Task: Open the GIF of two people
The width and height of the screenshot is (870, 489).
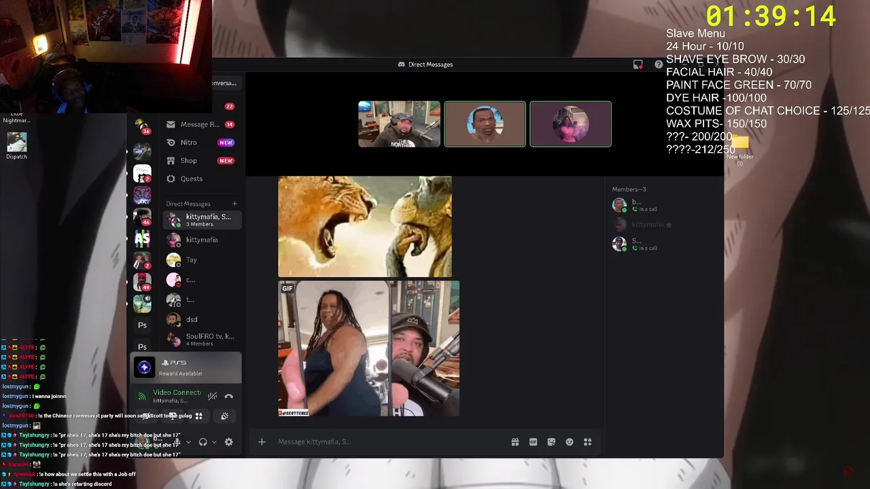Action: pyautogui.click(x=368, y=348)
